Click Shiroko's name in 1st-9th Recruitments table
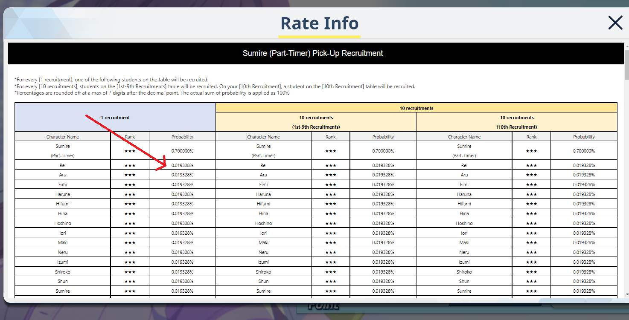This screenshot has height=320, width=629. click(x=263, y=272)
